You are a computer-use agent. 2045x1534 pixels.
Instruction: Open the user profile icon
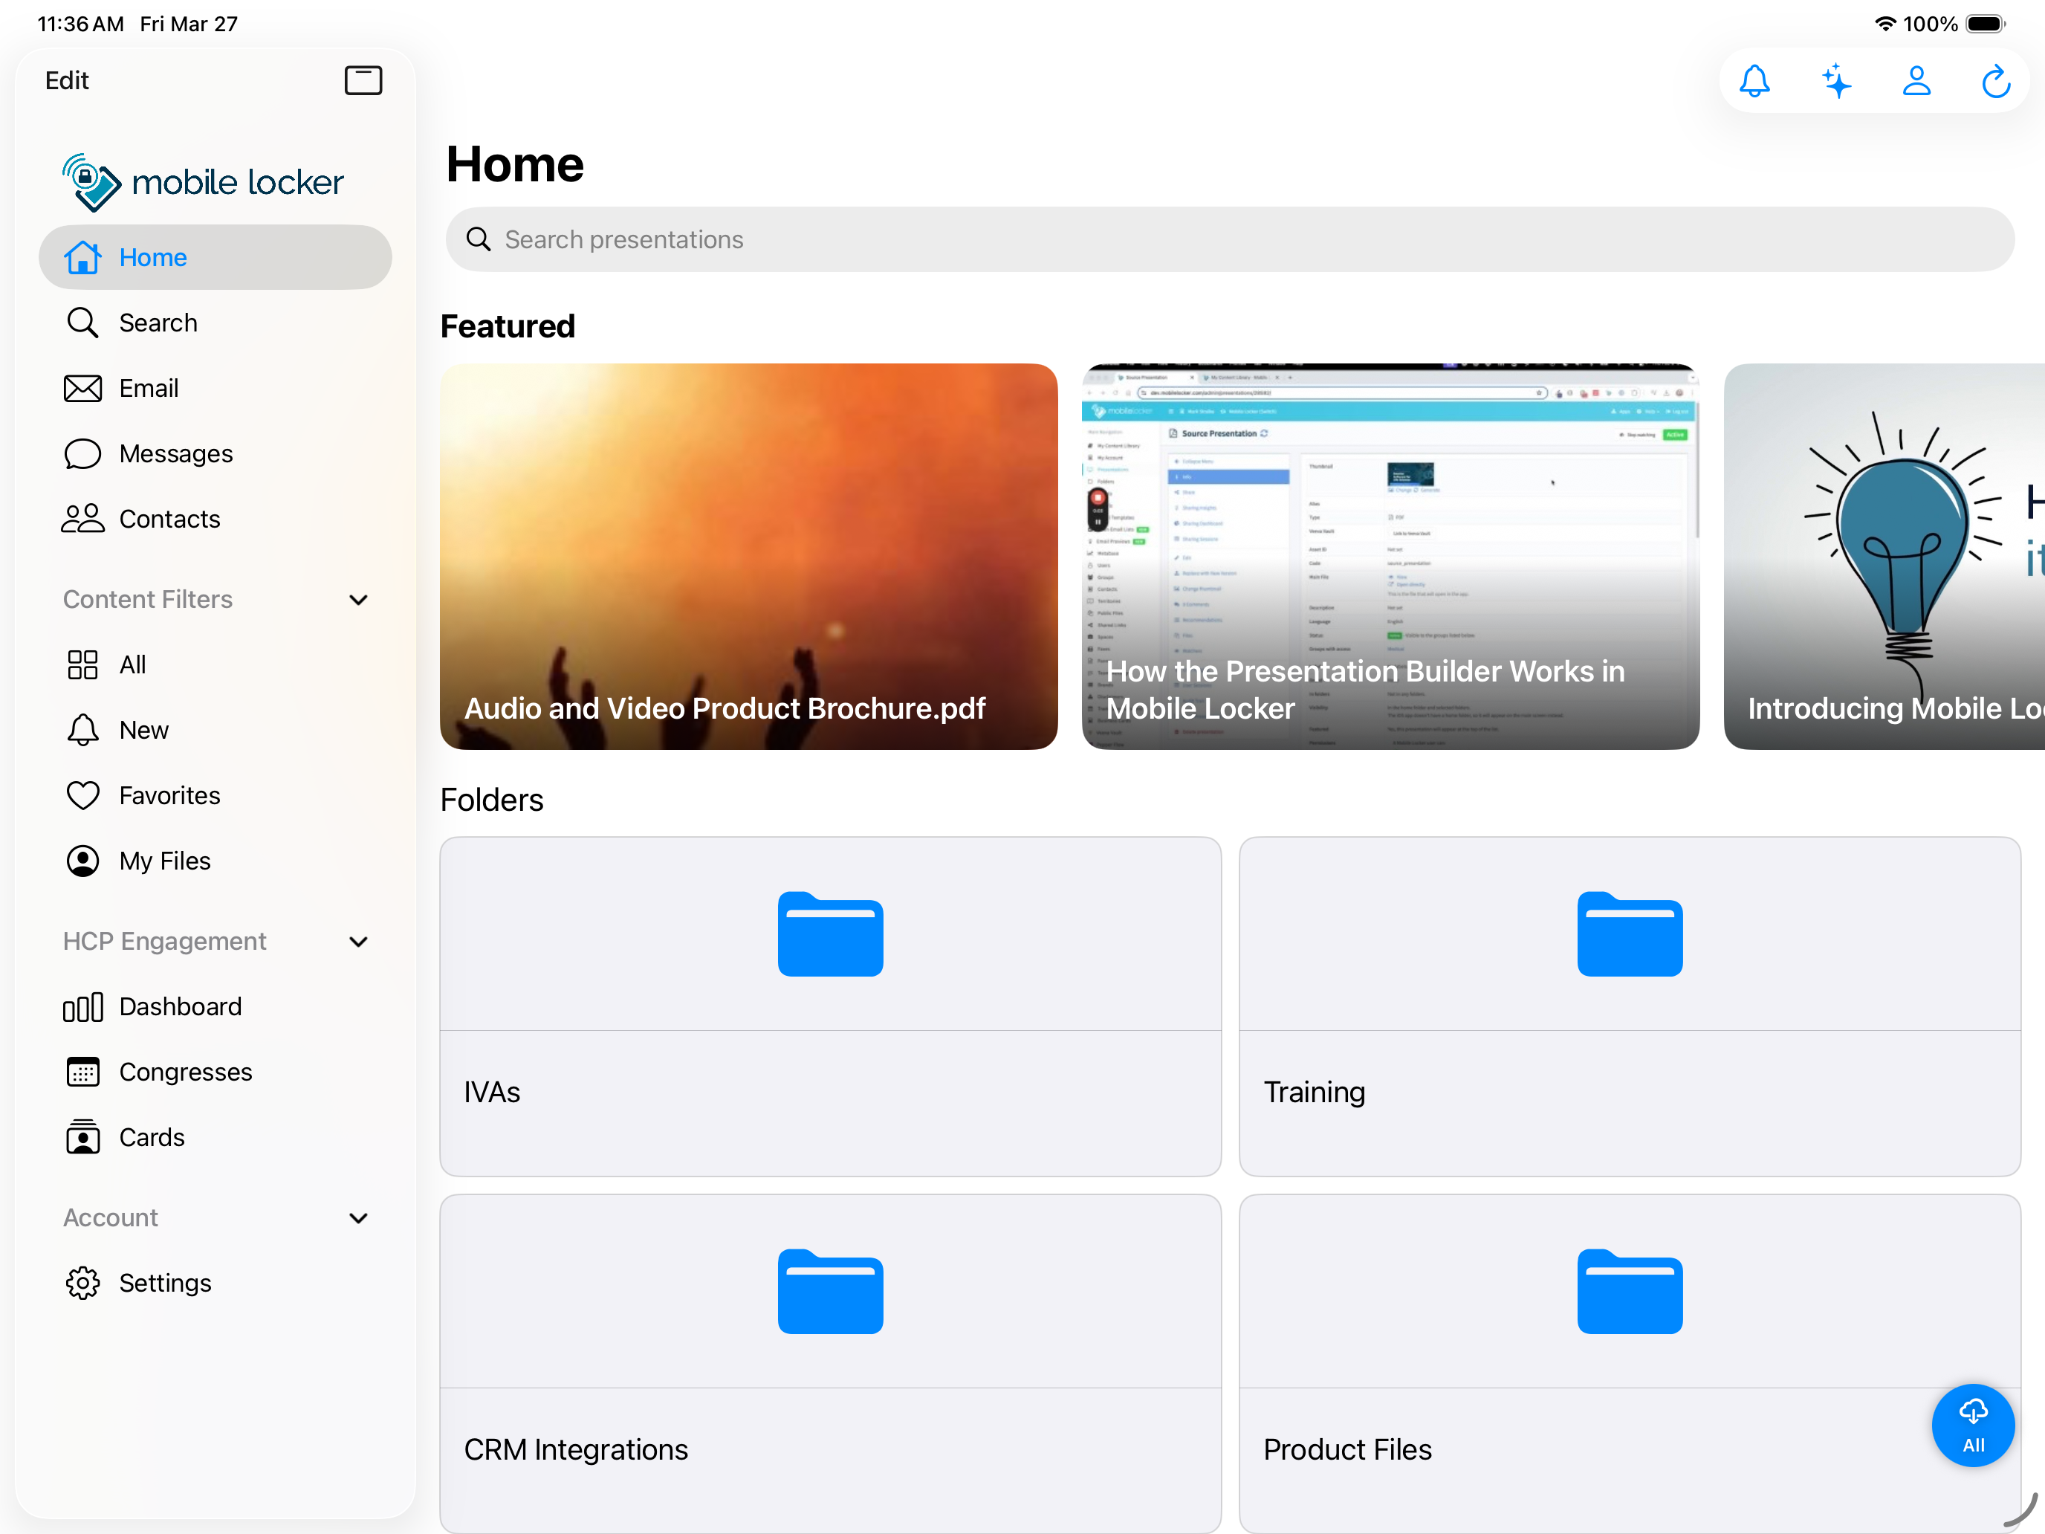pos(1916,81)
